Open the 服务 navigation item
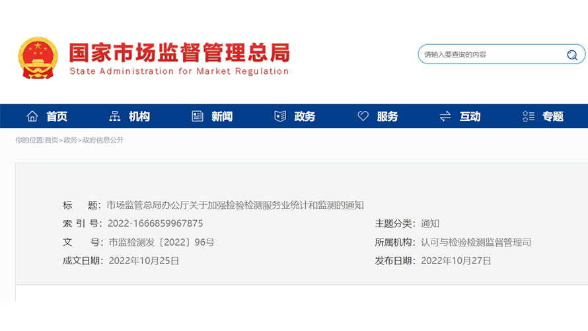588x331 pixels. (x=387, y=116)
